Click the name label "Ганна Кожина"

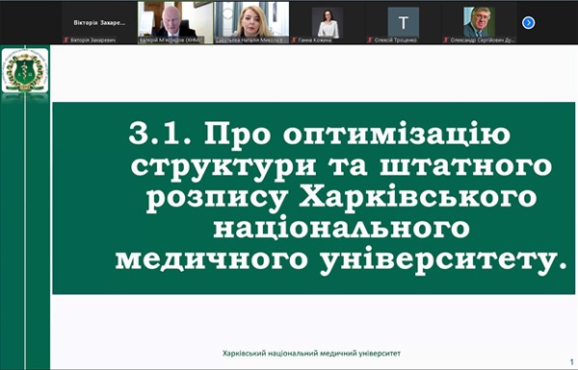314,39
